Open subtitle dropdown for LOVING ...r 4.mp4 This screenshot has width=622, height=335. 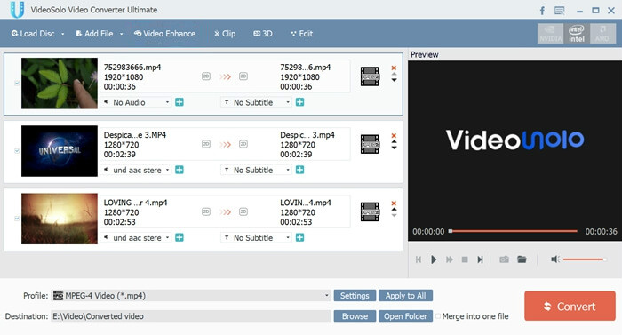pos(256,237)
